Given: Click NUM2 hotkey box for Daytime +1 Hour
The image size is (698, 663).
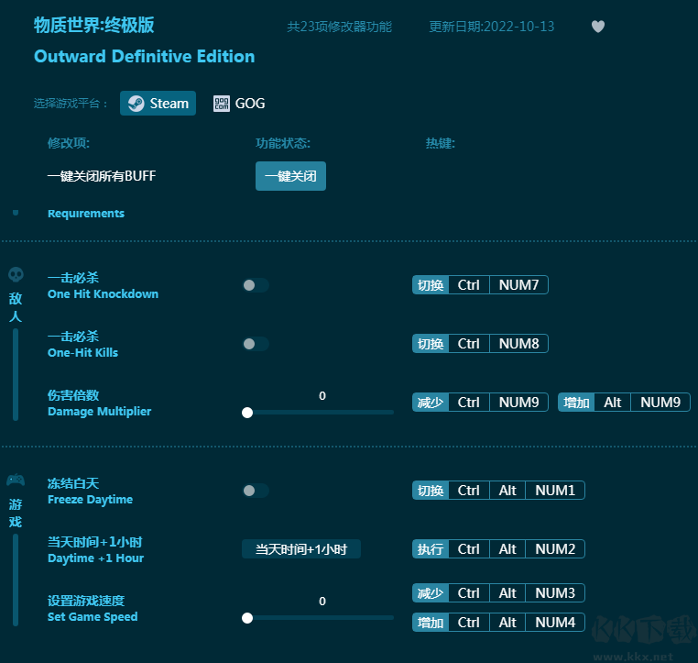Looking at the screenshot, I should click(x=555, y=549).
